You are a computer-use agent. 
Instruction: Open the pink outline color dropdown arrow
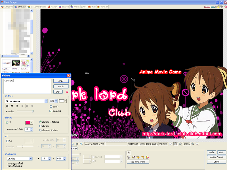[x=32, y=122]
